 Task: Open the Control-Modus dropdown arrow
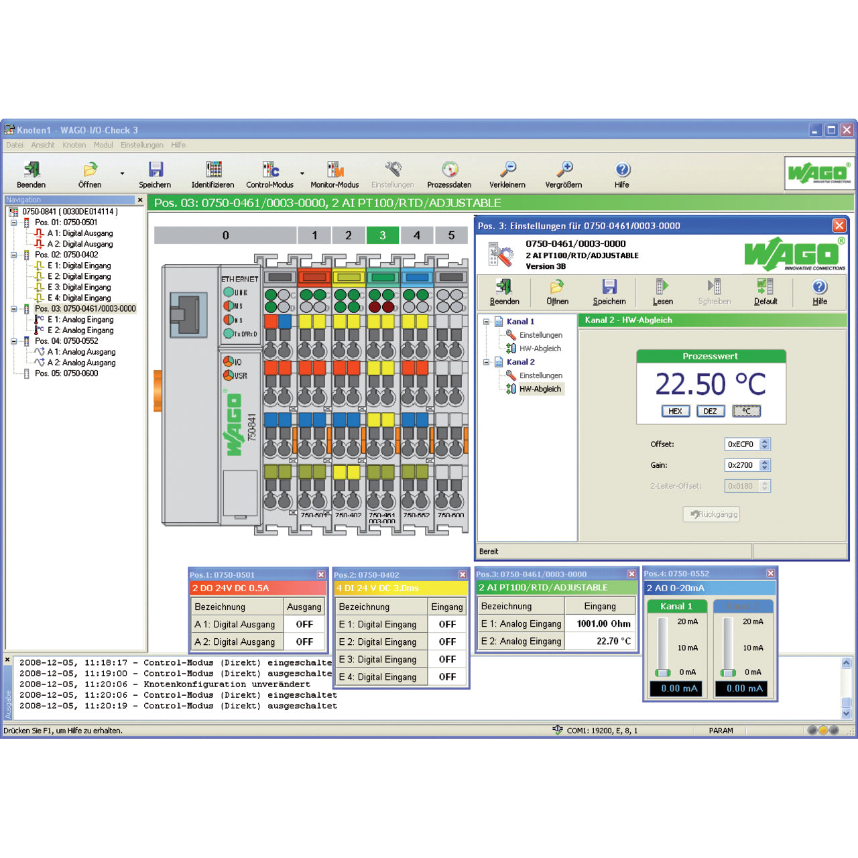coord(302,174)
